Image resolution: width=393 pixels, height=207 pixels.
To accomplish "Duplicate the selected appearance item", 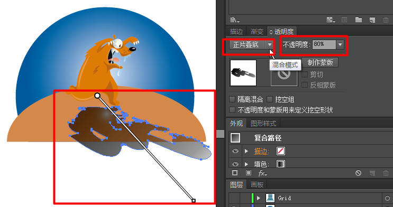I will tap(372, 173).
